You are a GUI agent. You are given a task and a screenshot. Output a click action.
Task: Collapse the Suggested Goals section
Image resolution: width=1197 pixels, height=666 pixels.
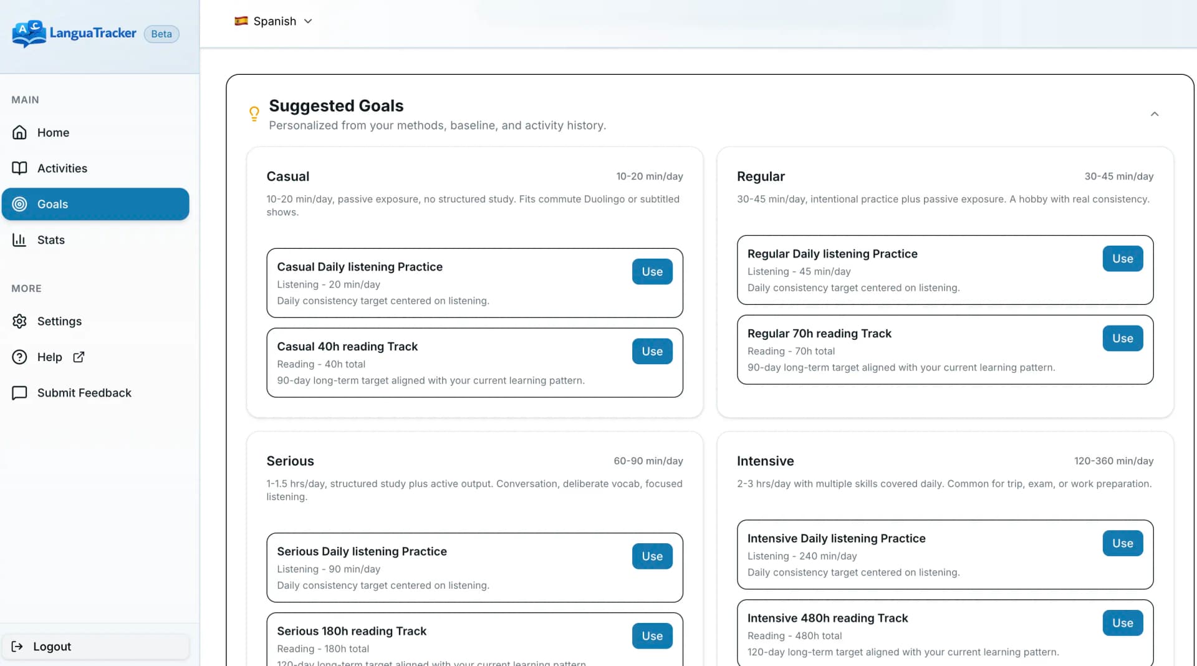[x=1155, y=114]
